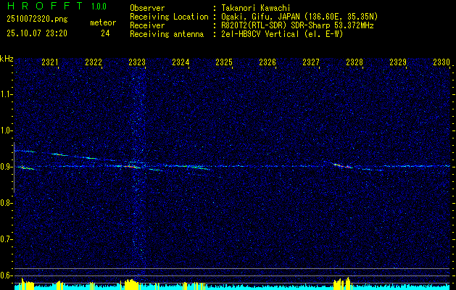Click the version number 1.0.0

[x=99, y=7]
